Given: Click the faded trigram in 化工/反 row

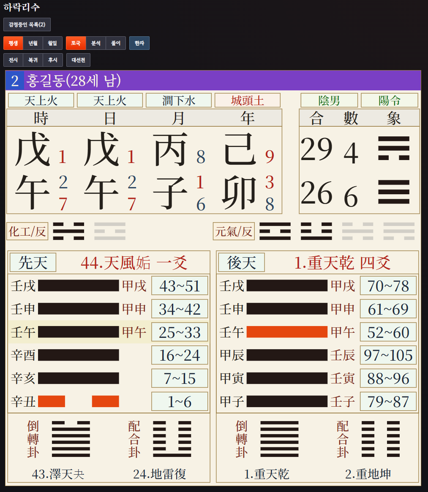Looking at the screenshot, I should pyautogui.click(x=110, y=231).
